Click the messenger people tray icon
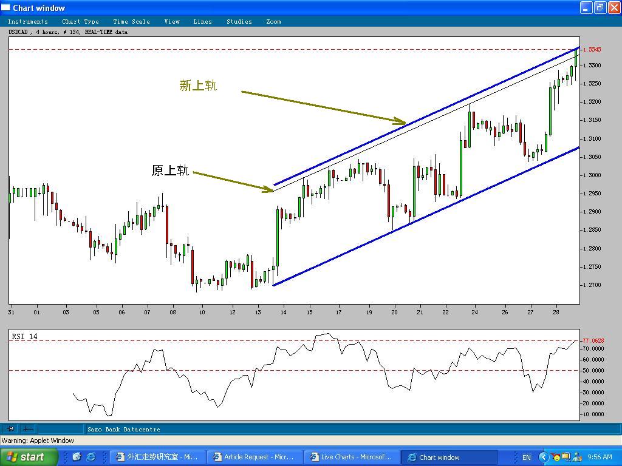622x466 pixels. pyautogui.click(x=577, y=458)
